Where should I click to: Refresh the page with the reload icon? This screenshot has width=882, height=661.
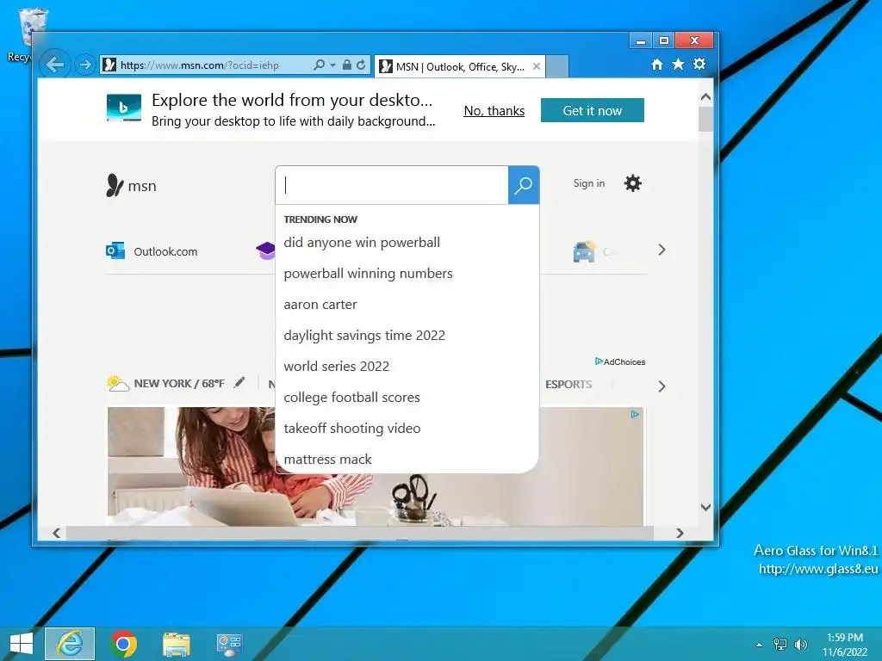[x=361, y=65]
